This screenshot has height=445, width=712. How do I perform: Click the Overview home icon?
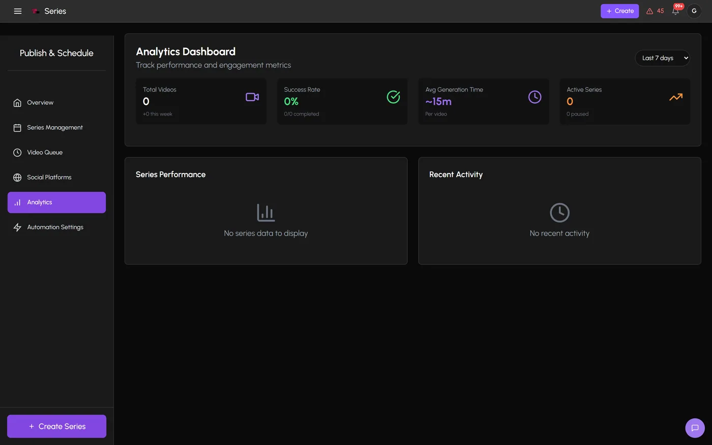point(17,103)
